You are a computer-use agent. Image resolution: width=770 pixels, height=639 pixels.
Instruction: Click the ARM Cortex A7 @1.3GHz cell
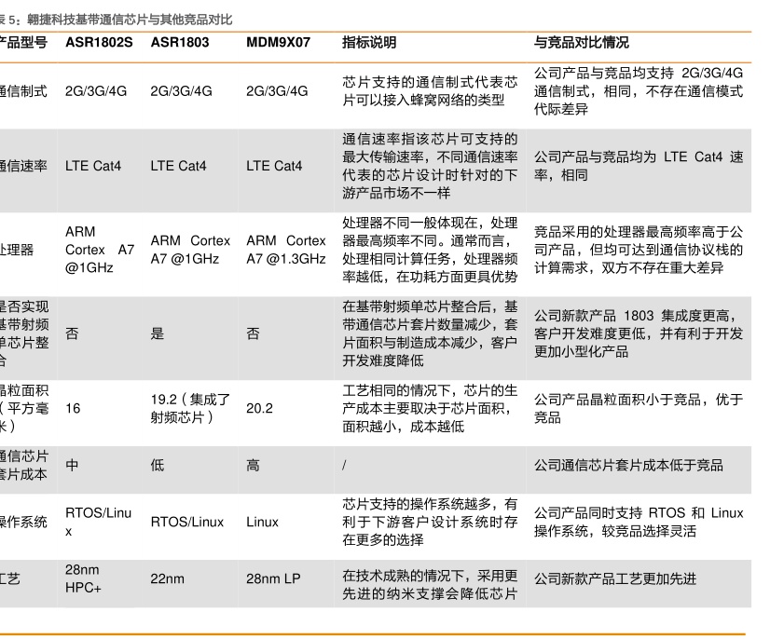tap(285, 250)
